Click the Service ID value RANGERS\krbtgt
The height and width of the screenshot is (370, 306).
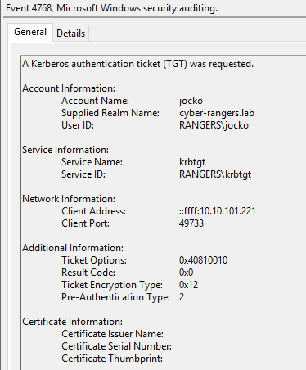(x=215, y=174)
